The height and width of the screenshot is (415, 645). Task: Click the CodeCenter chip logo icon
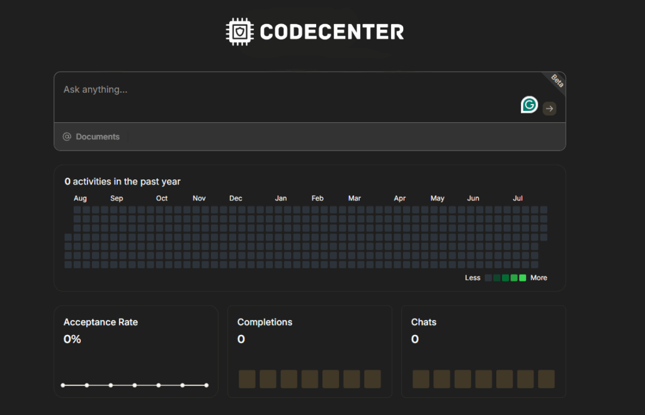(240, 31)
